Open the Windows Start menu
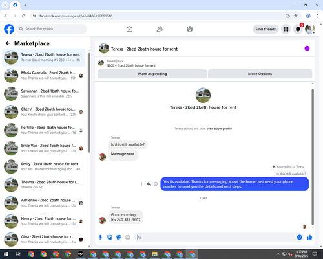 (x=6, y=254)
